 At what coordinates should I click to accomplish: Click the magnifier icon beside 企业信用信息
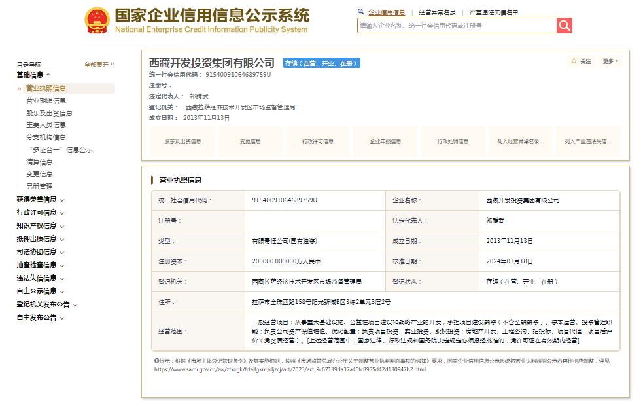361,12
